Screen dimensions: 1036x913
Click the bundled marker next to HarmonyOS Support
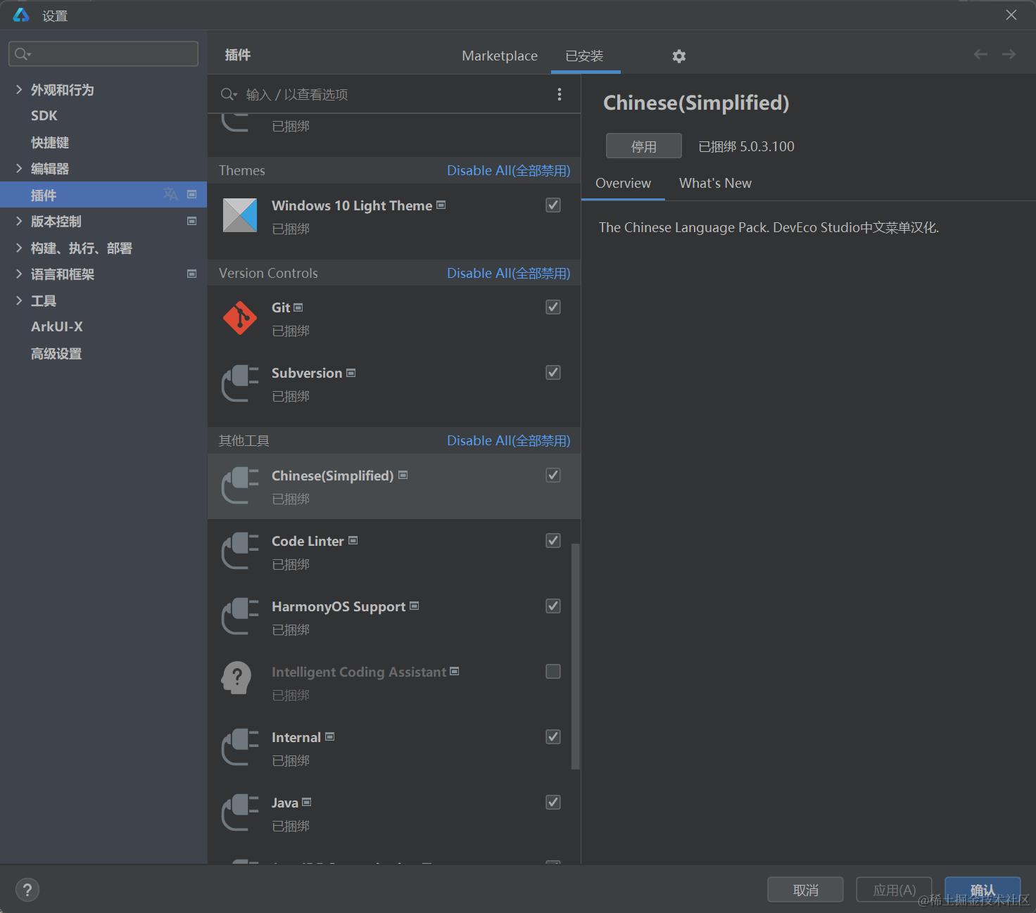pos(414,606)
